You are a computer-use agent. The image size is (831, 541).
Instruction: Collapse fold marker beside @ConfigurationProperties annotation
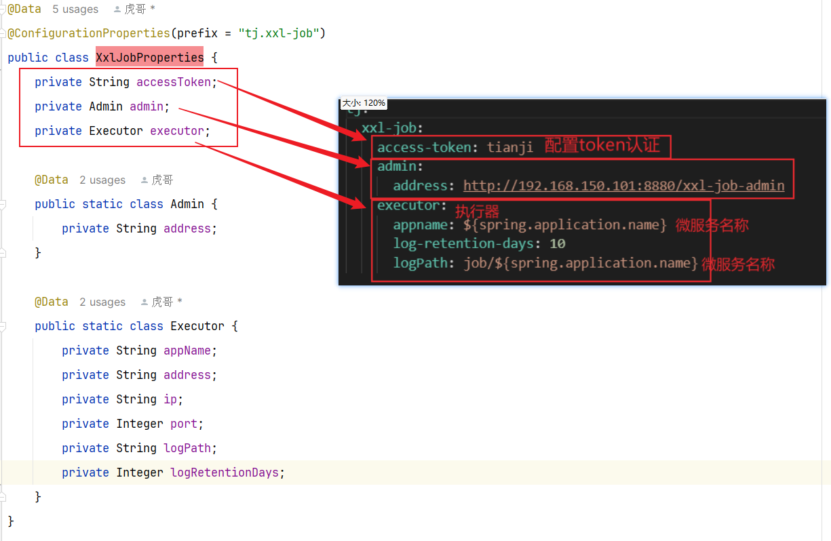pyautogui.click(x=3, y=33)
